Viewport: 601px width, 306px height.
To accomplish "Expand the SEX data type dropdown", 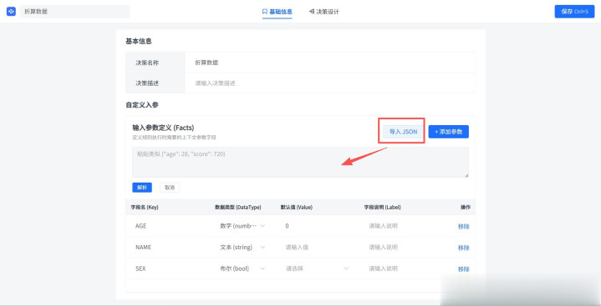I will (242, 268).
